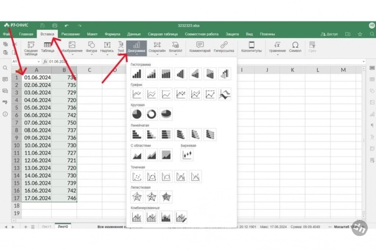The image size is (376, 250).
Task: Open the Диаграмма chart dropdown
Action: (x=136, y=48)
